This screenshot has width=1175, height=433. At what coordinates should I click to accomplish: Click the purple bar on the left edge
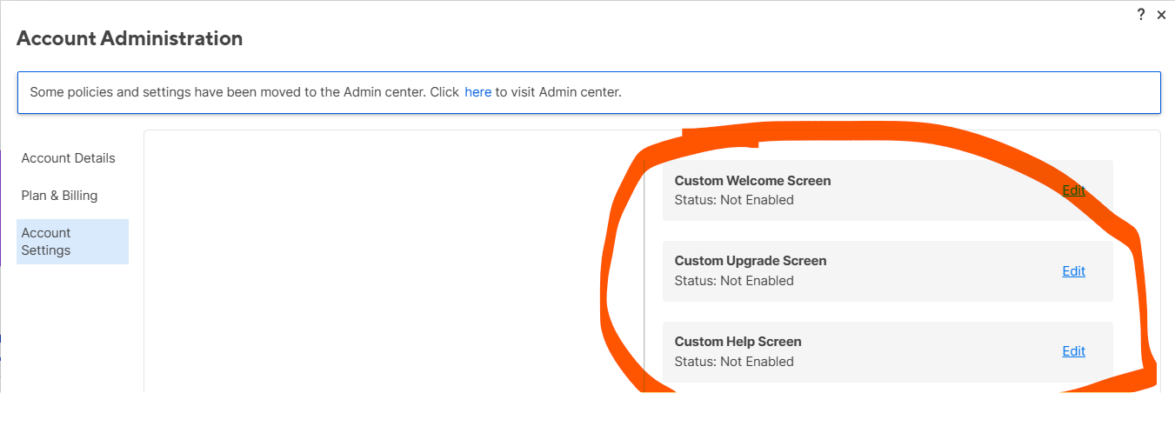(x=2, y=209)
